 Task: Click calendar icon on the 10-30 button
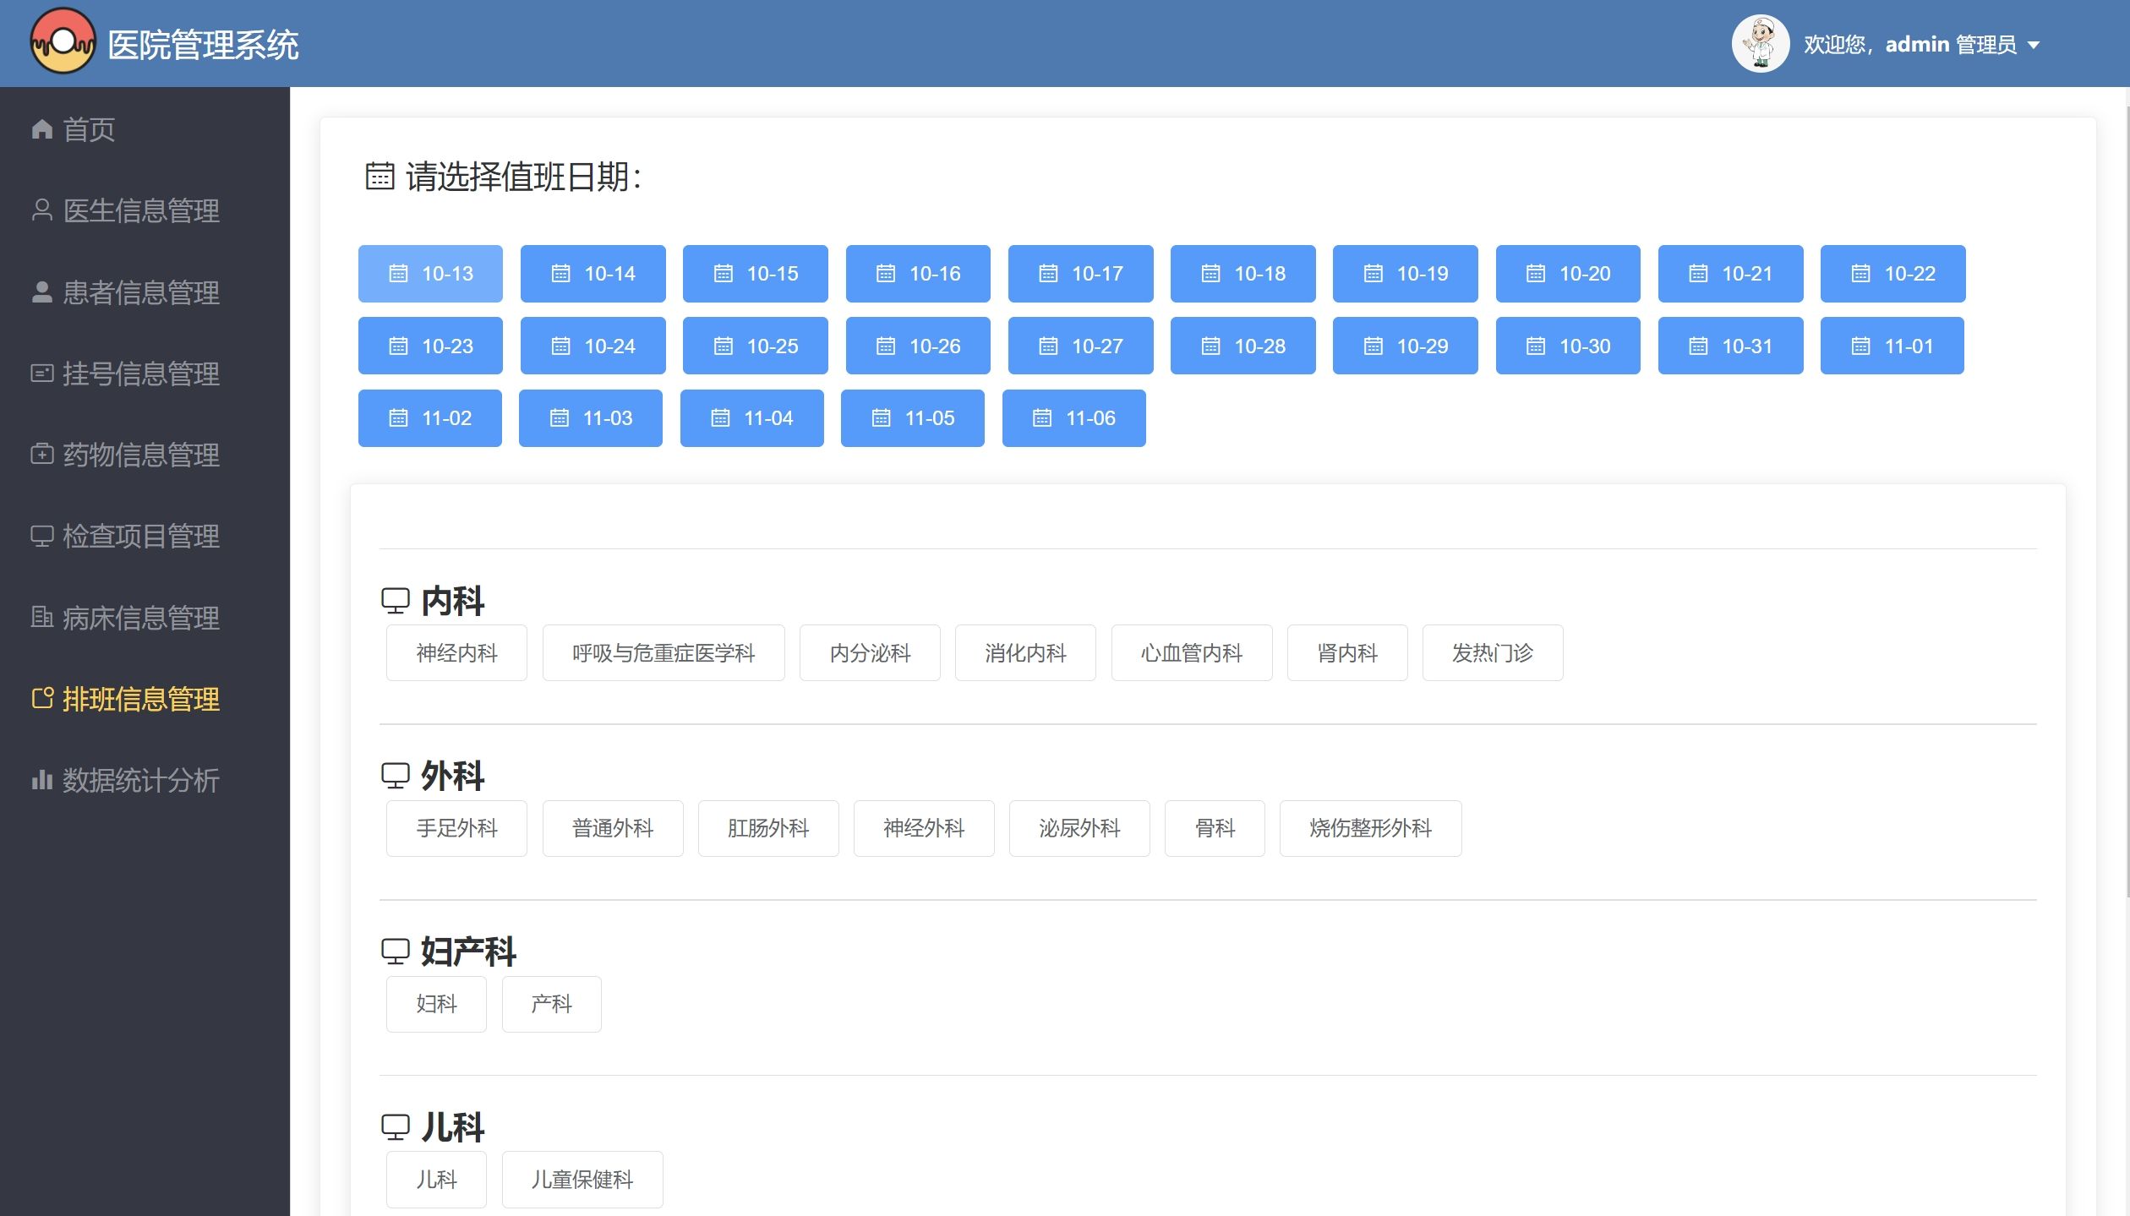tap(1535, 346)
